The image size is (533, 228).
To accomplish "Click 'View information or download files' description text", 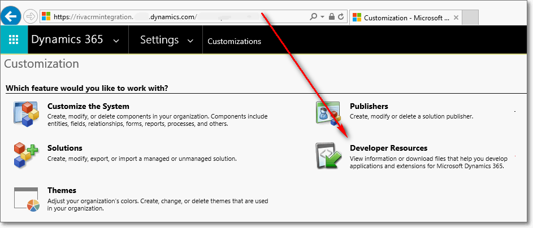I will [x=428, y=163].
